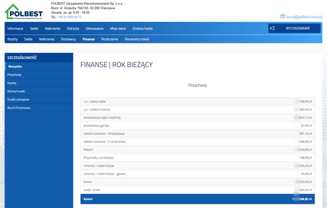Open the Naliczenia submenu tab
The image size is (327, 208).
point(47,39)
